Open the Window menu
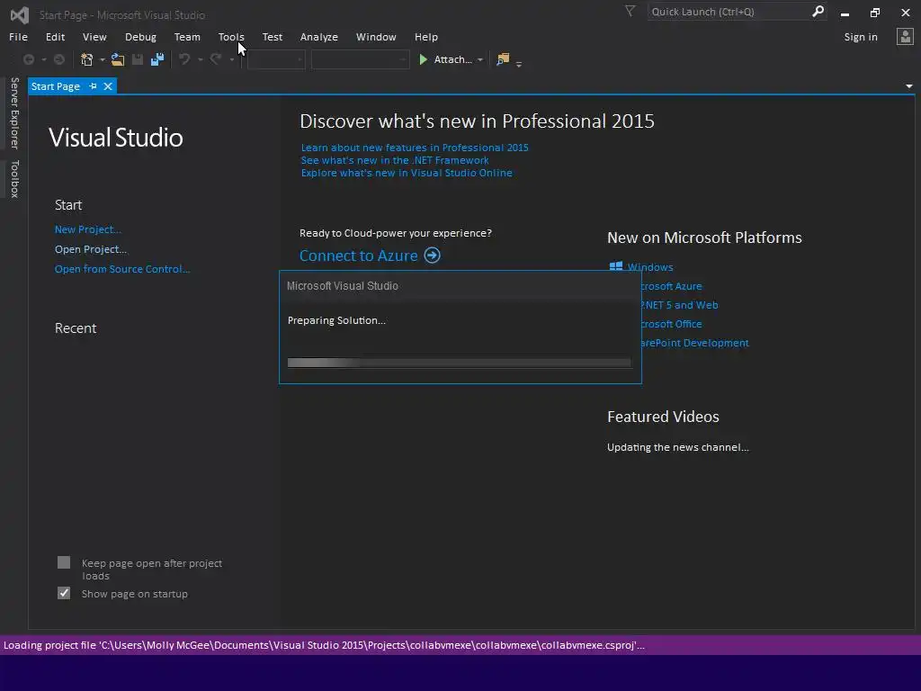Screen dimensions: 921x691 click(376, 36)
